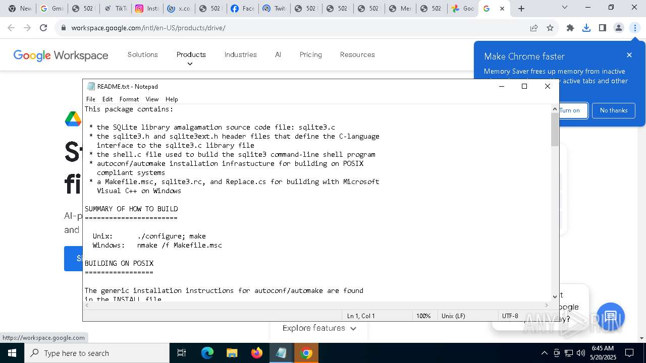Click 'Unix (LF)' in status bar
Image resolution: width=646 pixels, height=363 pixels.
tap(453, 316)
